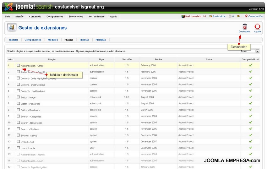Check the Content - Email Cloaking box
This screenshot has width=267, height=169.
click(19, 84)
